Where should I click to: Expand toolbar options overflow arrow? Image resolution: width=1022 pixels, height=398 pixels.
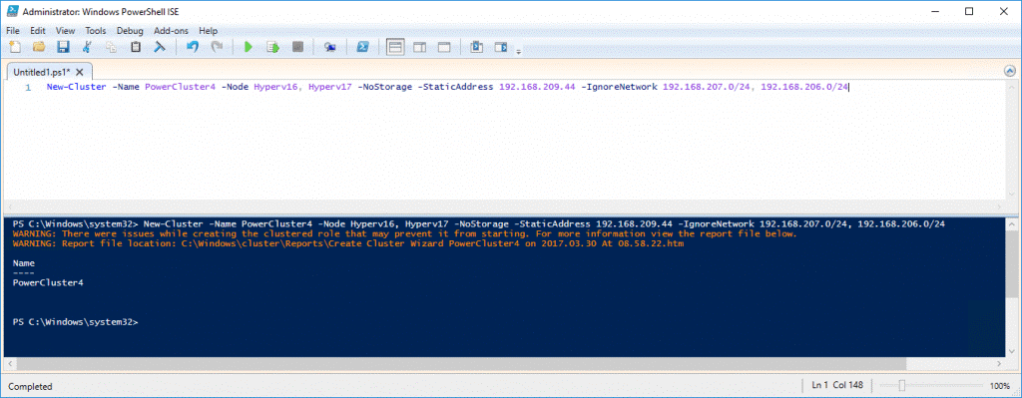tap(519, 51)
